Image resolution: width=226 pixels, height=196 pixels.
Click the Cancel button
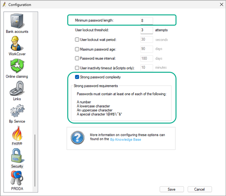coord(200,189)
